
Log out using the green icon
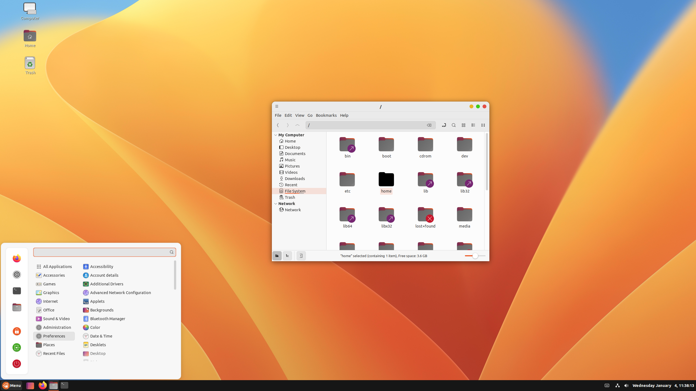(17, 348)
